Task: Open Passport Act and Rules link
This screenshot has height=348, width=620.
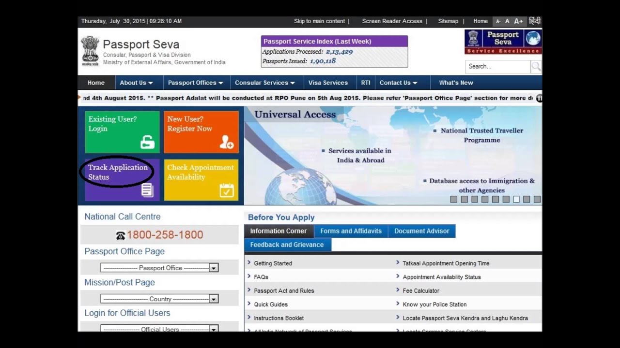Action: coord(284,291)
